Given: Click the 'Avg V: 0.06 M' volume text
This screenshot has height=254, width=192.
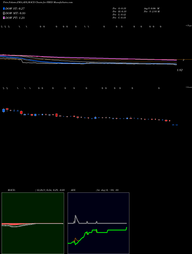Looking at the screenshot, I should [152, 8].
